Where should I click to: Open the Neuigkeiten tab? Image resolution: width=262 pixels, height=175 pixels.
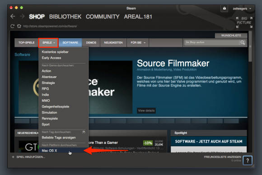pyautogui.click(x=113, y=43)
